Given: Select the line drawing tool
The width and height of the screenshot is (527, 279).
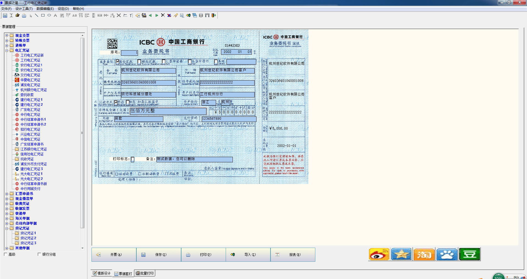Looking at the screenshot, I should tap(37, 15).
